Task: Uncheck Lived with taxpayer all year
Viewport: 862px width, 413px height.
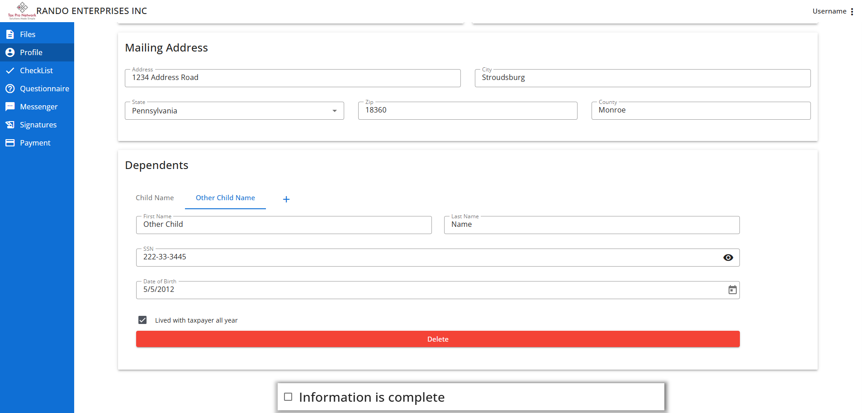Action: (x=142, y=320)
